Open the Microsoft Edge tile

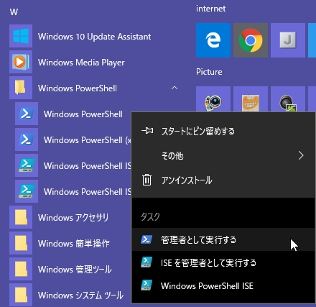(x=213, y=40)
